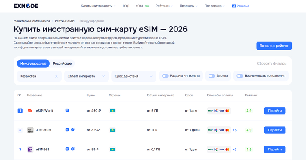Screen dimensions: 306x160
Task: Toggle the Возможность пополнения switch
Action: tap(240, 76)
